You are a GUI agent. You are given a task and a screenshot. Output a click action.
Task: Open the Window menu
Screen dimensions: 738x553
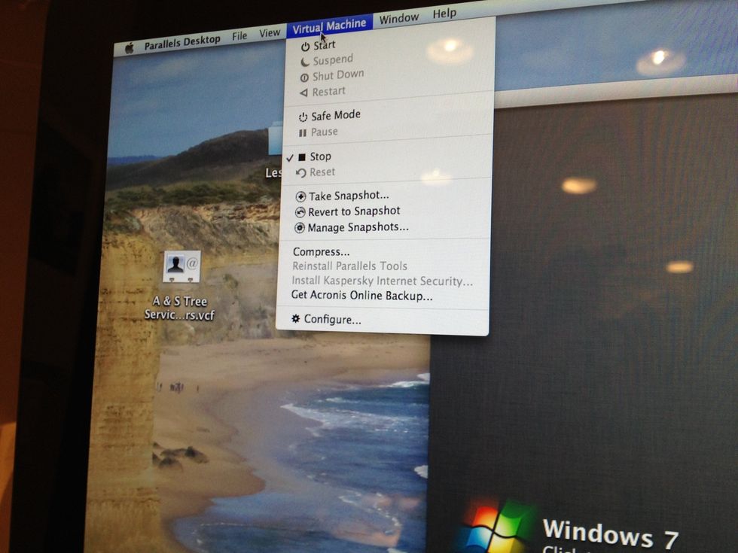(399, 18)
